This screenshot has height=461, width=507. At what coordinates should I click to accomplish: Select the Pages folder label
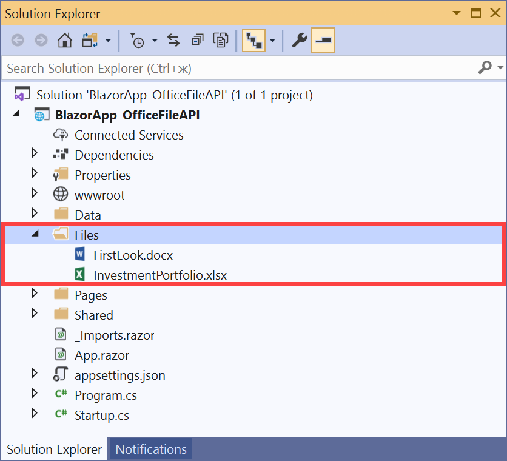point(91,295)
